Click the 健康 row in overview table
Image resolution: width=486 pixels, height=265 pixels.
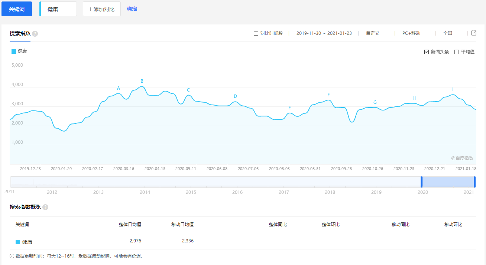click(243, 241)
